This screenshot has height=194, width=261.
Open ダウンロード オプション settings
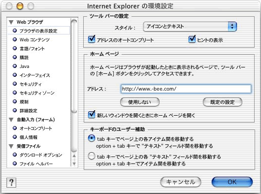click(41, 155)
